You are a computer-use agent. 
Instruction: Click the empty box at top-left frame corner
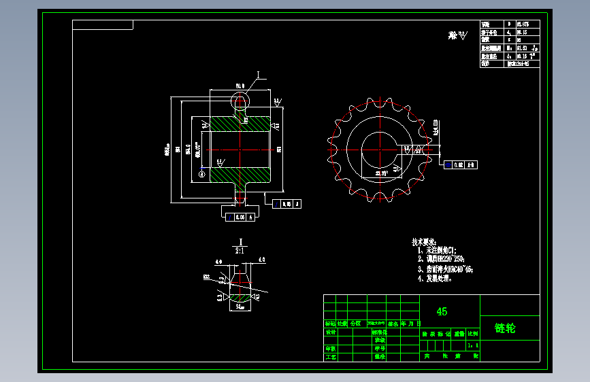(103, 25)
